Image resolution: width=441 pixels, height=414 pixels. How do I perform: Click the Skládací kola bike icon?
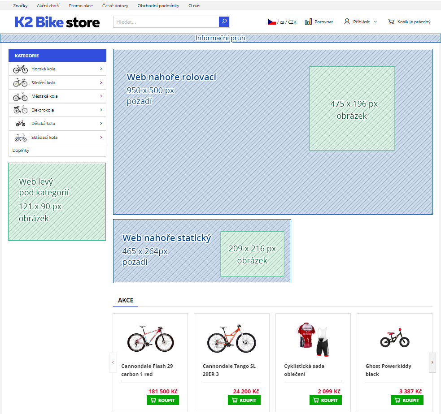point(21,138)
